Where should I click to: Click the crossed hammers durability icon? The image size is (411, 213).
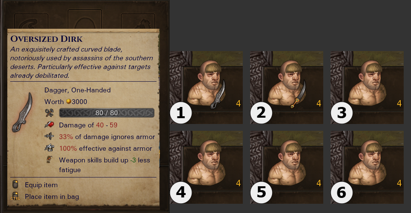pos(49,113)
